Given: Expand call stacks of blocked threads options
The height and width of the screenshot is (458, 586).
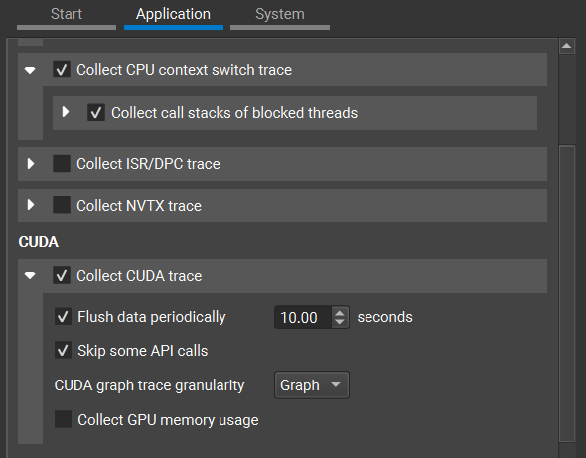Looking at the screenshot, I should click(66, 112).
